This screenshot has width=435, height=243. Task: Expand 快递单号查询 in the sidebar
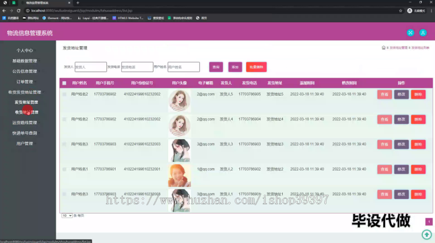coord(25,133)
